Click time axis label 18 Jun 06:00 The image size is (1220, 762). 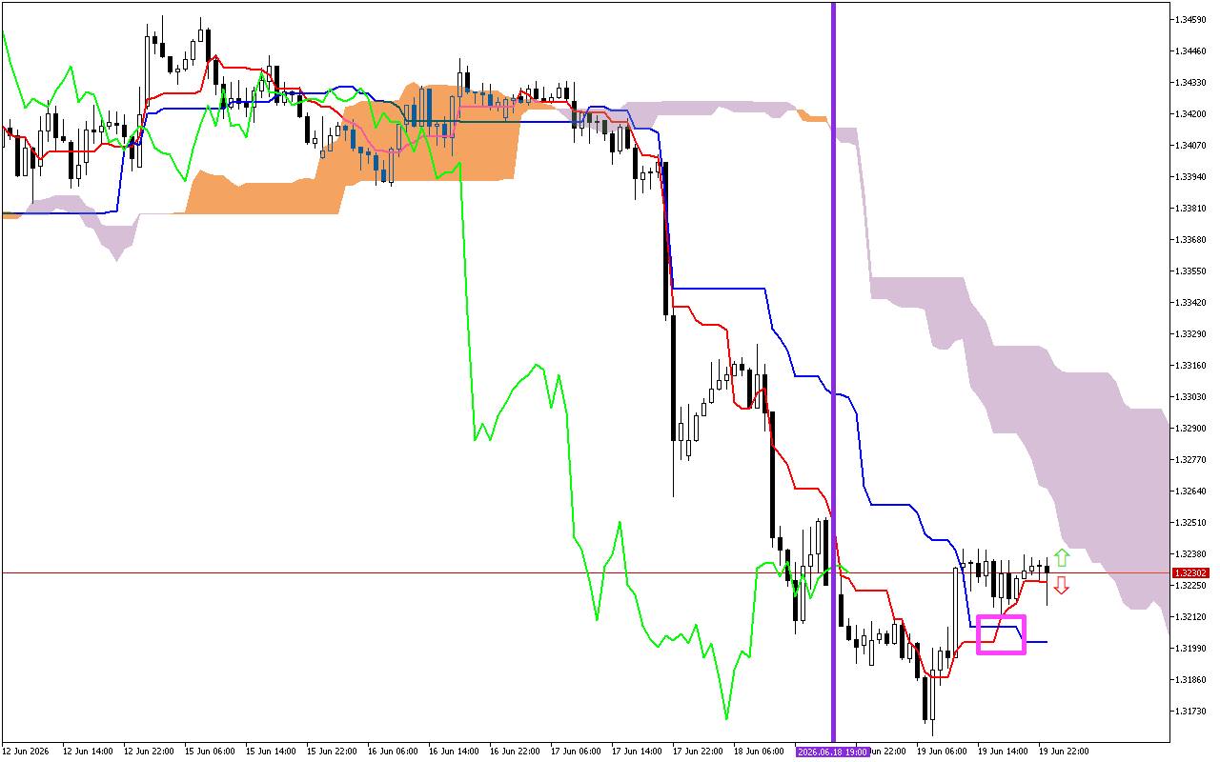tap(758, 752)
